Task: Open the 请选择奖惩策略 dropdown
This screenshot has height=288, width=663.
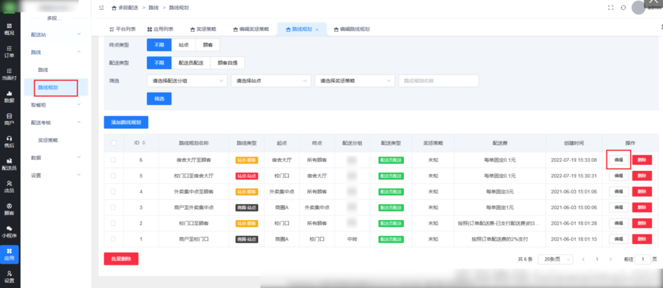Action: point(355,81)
